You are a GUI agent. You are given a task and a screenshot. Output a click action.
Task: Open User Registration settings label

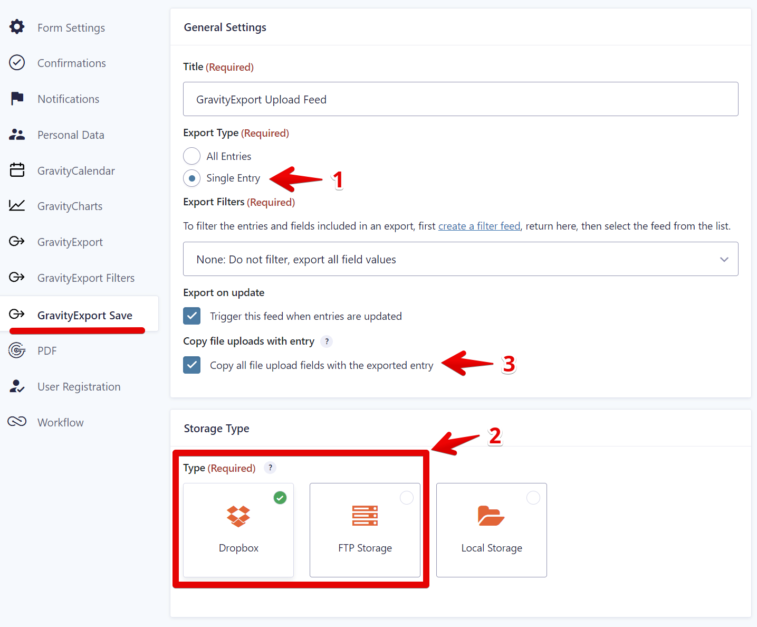tap(79, 387)
